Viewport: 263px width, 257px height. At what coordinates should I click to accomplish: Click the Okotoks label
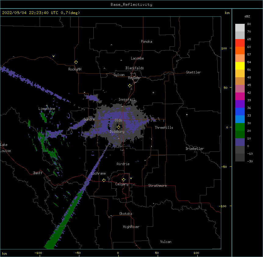[x=126, y=214]
